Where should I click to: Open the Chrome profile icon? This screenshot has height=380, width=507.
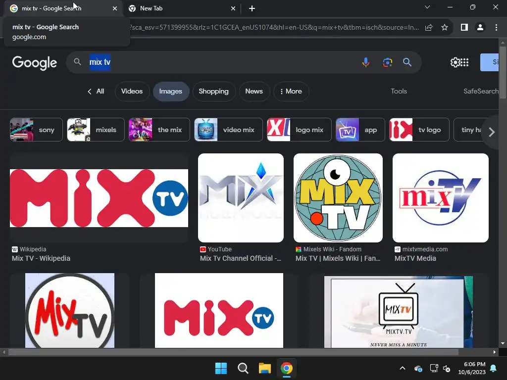(x=480, y=28)
